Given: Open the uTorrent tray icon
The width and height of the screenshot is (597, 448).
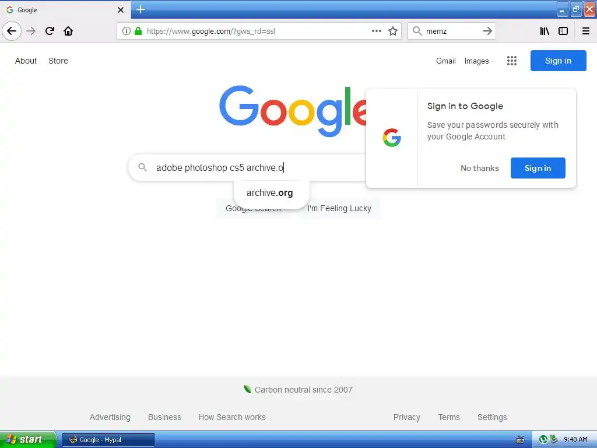Looking at the screenshot, I should click(x=543, y=440).
